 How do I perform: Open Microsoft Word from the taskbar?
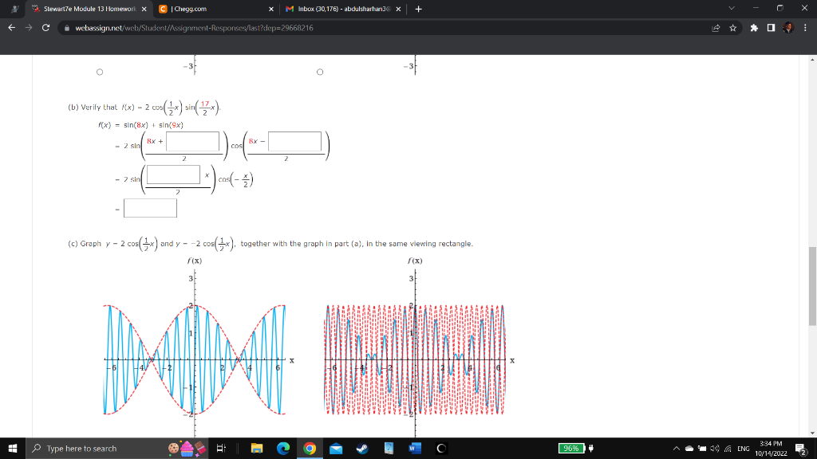[x=415, y=448]
